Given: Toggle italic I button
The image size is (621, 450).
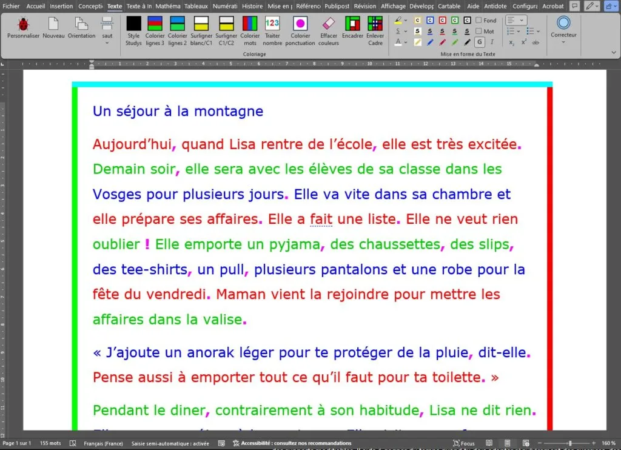Looking at the screenshot, I should coord(492,42).
